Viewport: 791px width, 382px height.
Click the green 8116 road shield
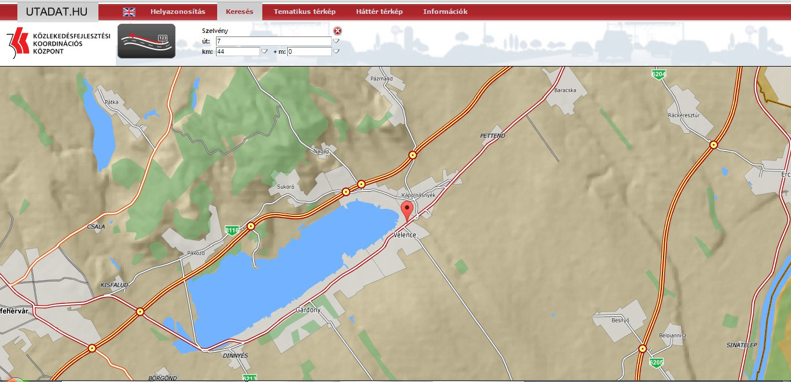coord(232,230)
